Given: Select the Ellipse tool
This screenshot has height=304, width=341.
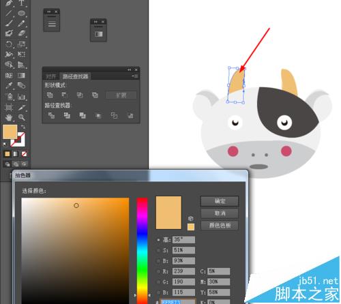Looking at the screenshot, I should coord(21,13).
